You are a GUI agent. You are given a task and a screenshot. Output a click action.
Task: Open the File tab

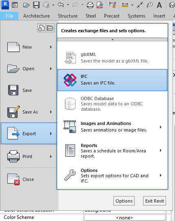9,16
